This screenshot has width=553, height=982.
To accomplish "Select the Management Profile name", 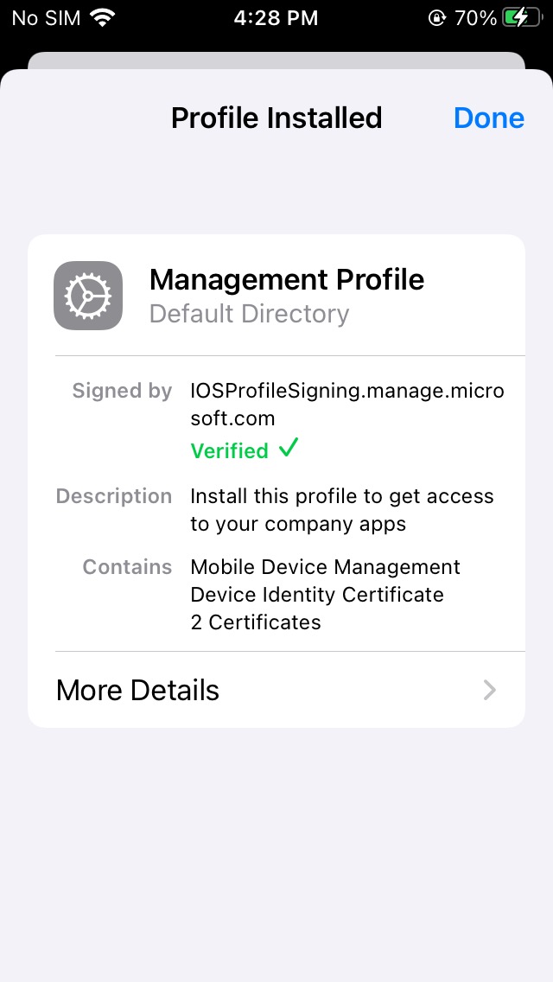I will pyautogui.click(x=287, y=279).
